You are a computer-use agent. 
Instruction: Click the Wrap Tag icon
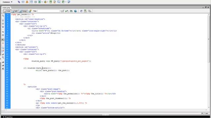click(x=3, y=54)
